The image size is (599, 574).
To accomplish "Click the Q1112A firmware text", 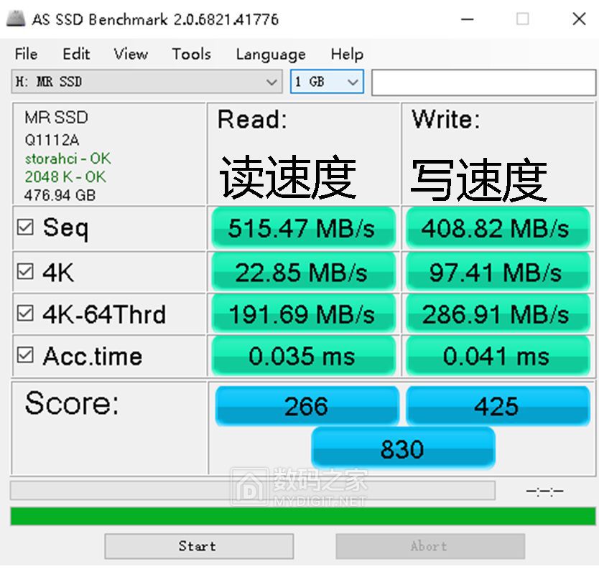I will (52, 140).
